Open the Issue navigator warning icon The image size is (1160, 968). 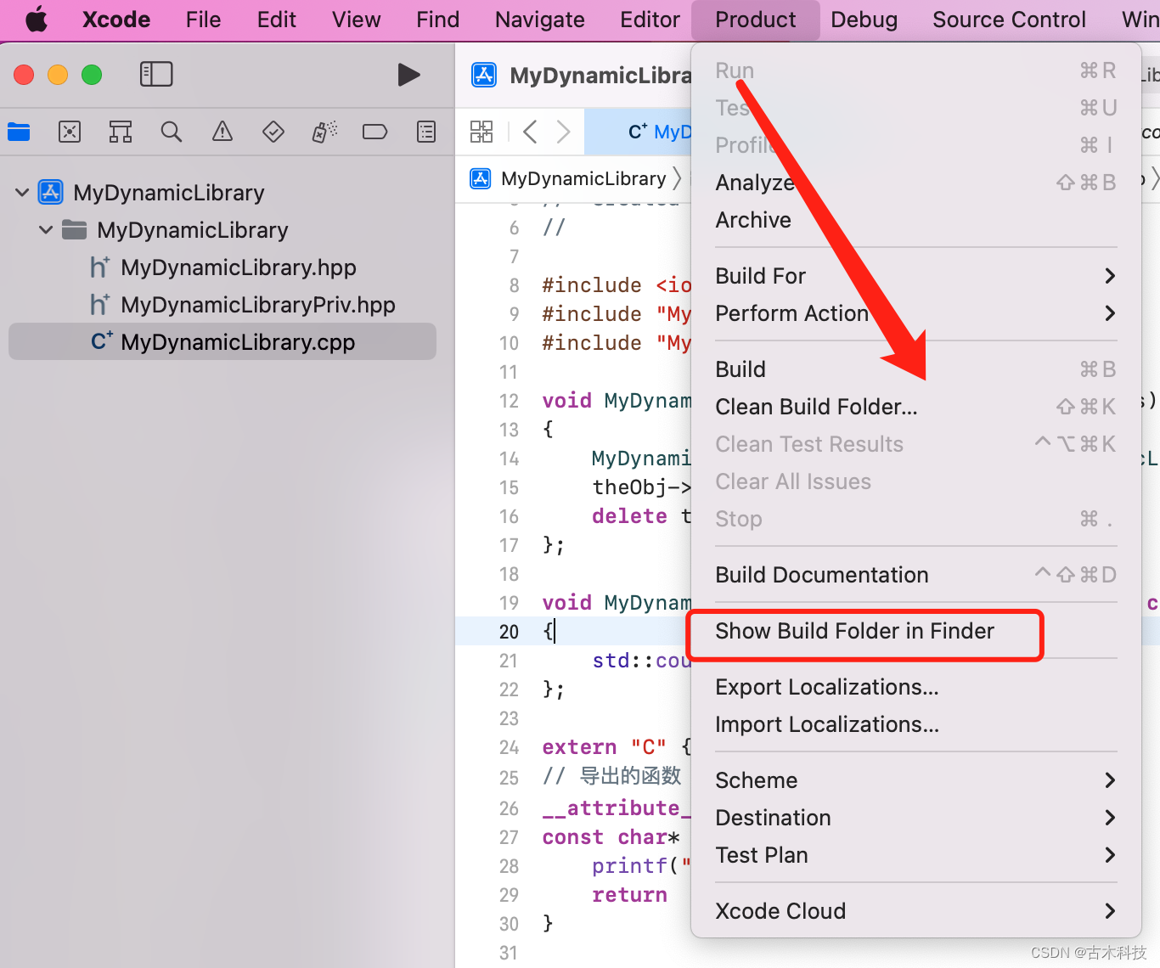[222, 132]
